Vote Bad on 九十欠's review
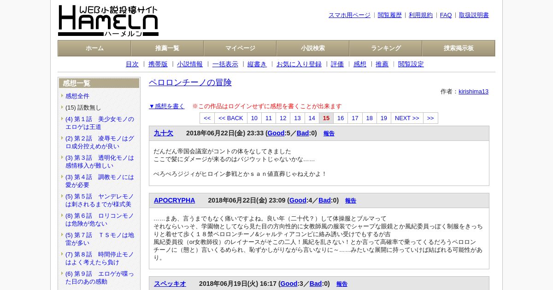This screenshot has height=290, width=553. click(x=303, y=133)
